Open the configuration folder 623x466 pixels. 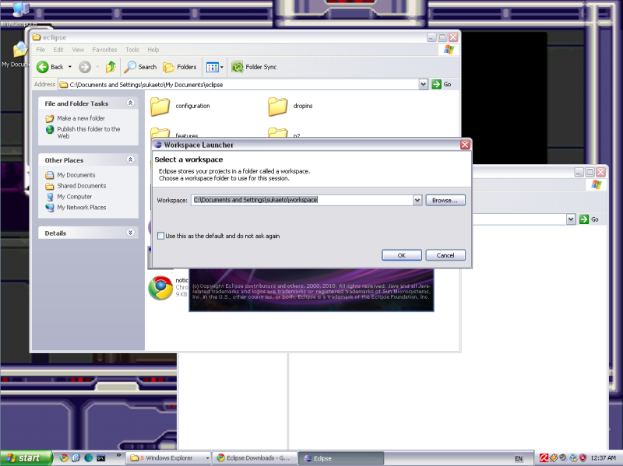tap(160, 106)
